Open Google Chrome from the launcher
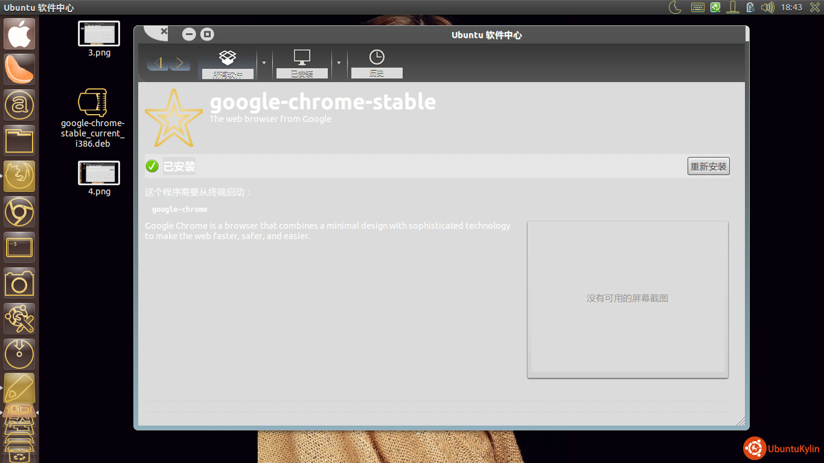Image resolution: width=824 pixels, height=463 pixels. pyautogui.click(x=19, y=212)
